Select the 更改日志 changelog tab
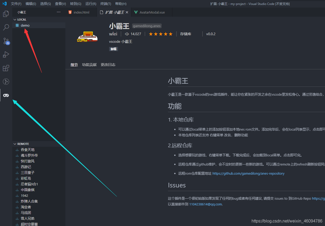The height and width of the screenshot is (226, 325). [x=108, y=65]
